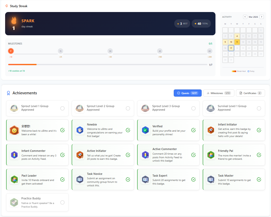Open the Certificates tab
Screen dimensions: 271x217
(x=250, y=93)
